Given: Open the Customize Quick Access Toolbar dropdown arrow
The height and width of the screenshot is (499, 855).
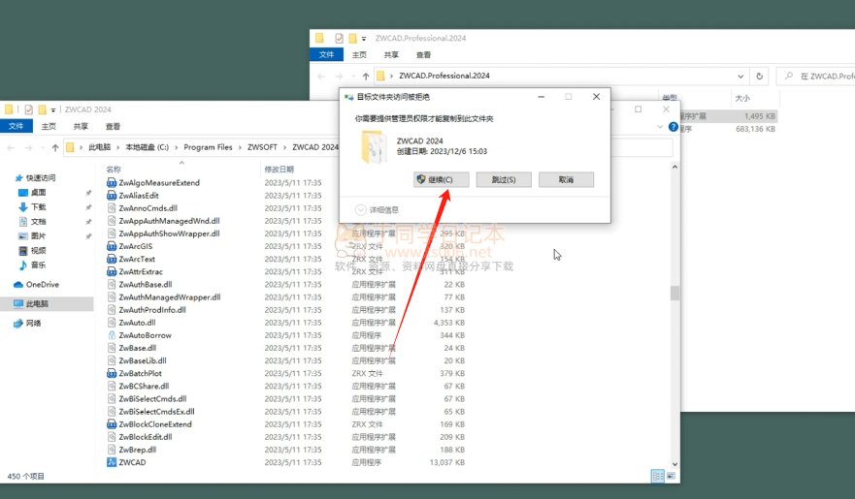Looking at the screenshot, I should click(x=52, y=109).
